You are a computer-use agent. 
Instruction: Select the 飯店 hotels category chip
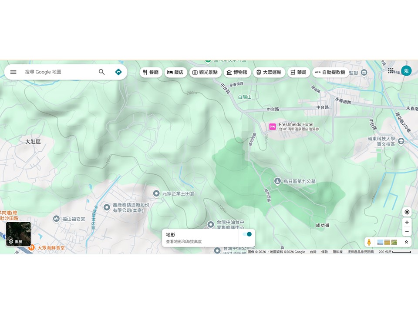pyautogui.click(x=175, y=72)
